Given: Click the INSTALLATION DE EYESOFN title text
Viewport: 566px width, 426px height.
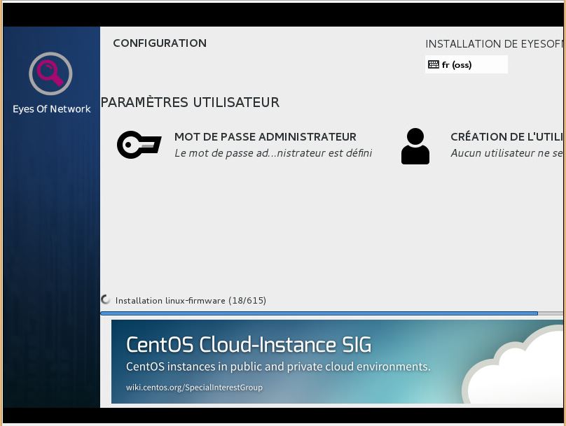Looking at the screenshot, I should pos(494,44).
